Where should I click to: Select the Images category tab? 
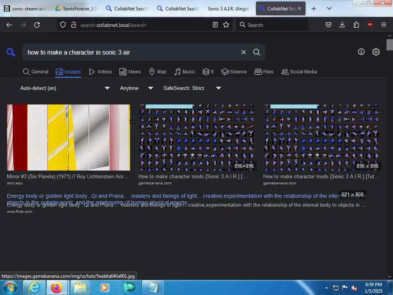click(x=68, y=72)
